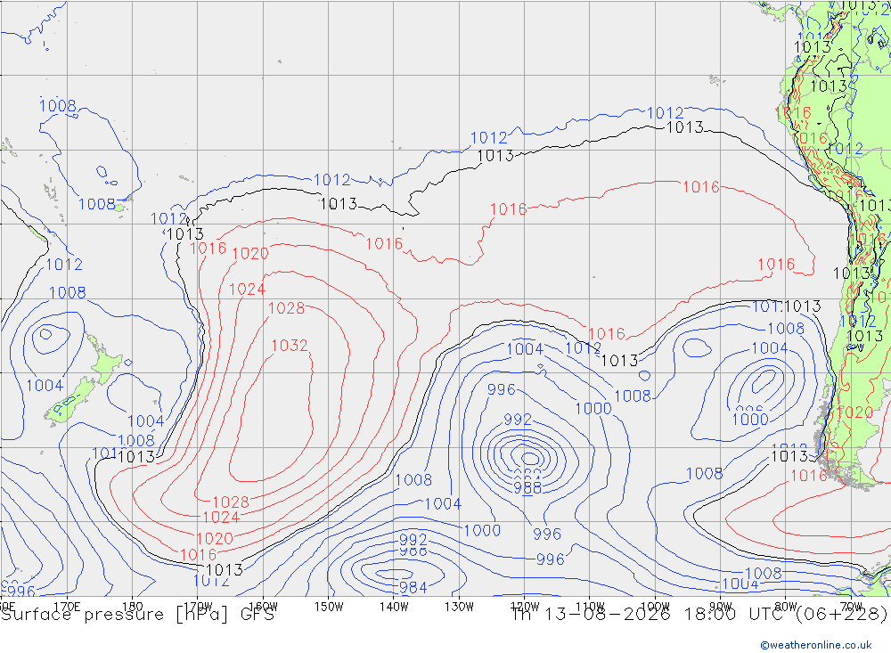
Task: Click the 1032 high pressure center label
Action: [290, 346]
